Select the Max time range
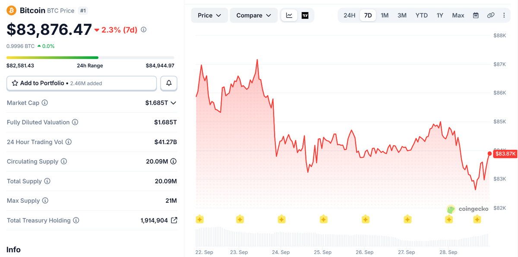Viewport: 518px width, 257px height. pyautogui.click(x=458, y=15)
